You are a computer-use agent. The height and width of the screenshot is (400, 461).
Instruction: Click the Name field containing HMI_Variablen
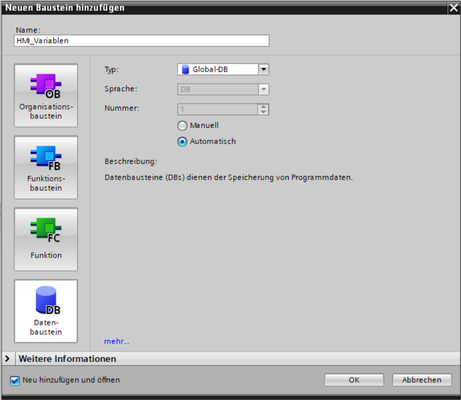click(141, 41)
